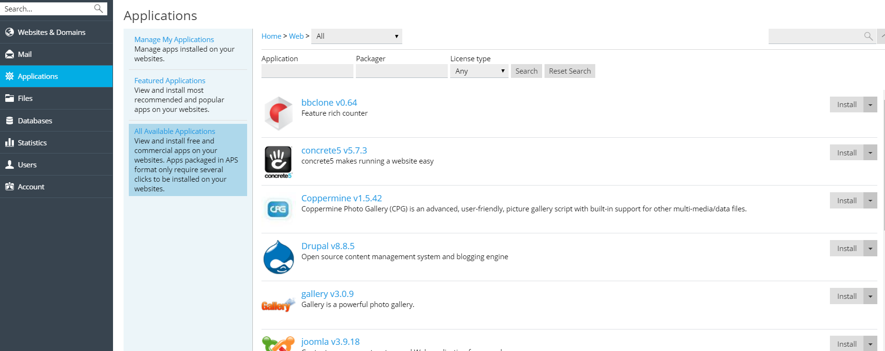Open the Featured Applications link
The height and width of the screenshot is (351, 885).
point(170,80)
